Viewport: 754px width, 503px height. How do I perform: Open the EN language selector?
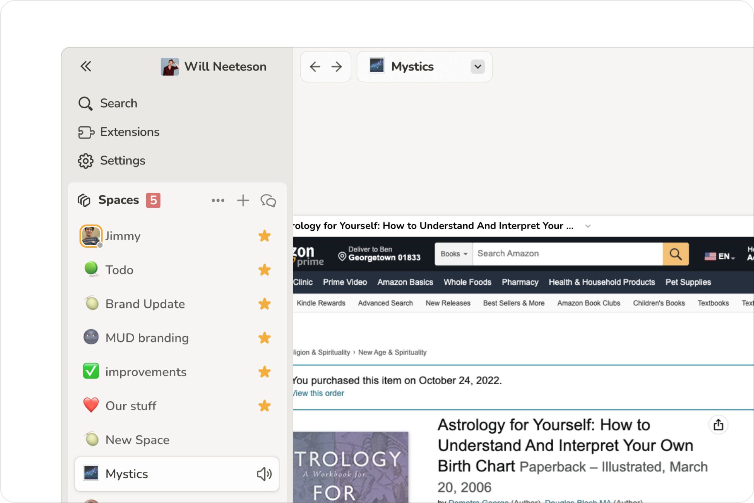[x=720, y=256]
